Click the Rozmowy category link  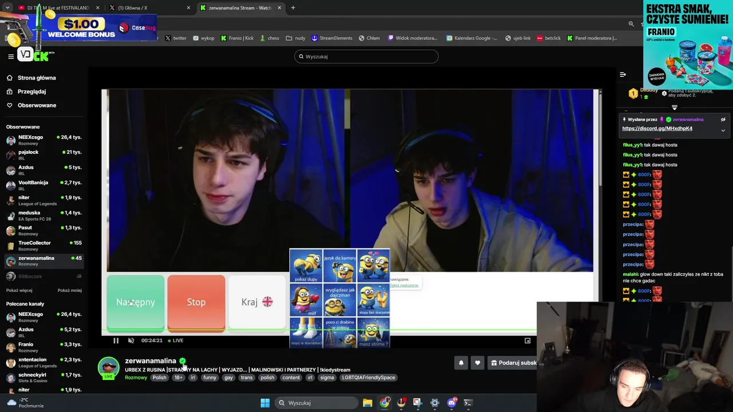tap(136, 378)
